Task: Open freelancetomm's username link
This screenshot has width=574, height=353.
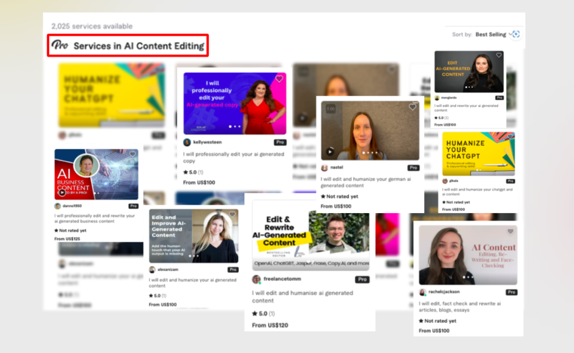Action: coord(282,279)
